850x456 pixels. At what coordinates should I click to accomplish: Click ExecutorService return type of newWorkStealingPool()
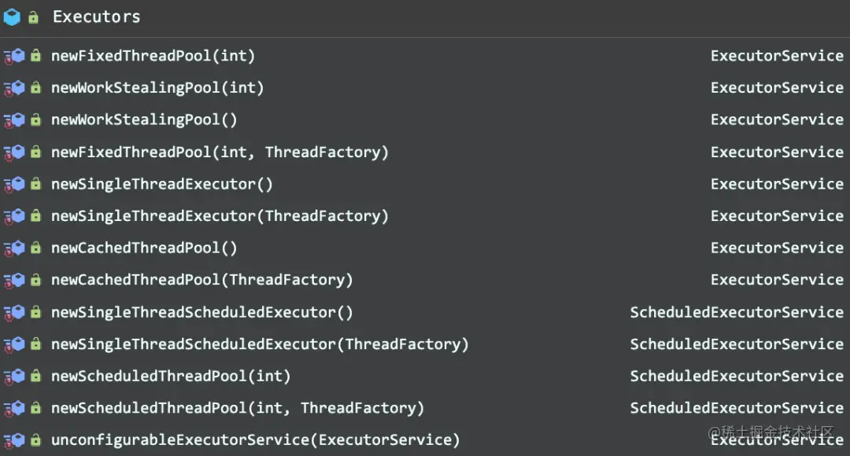coord(777,120)
